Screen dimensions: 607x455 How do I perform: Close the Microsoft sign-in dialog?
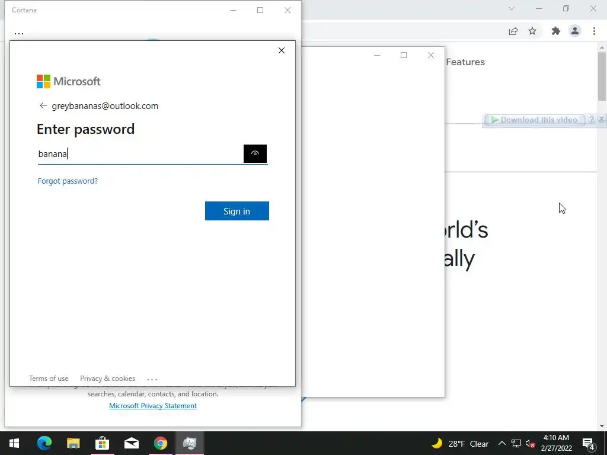[x=282, y=50]
